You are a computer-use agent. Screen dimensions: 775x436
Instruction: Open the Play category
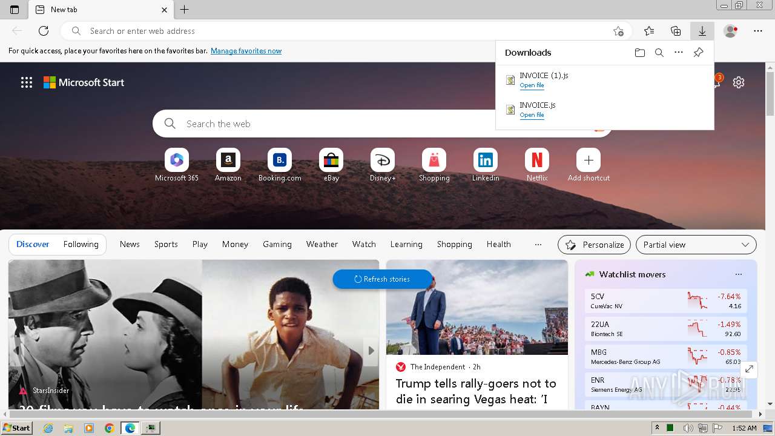(x=200, y=244)
